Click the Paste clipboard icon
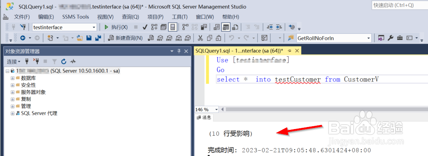This screenshot has height=156, width=428. click(218, 38)
